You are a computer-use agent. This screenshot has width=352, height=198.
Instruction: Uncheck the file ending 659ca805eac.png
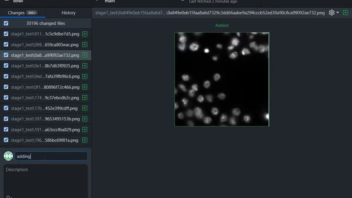[6, 45]
